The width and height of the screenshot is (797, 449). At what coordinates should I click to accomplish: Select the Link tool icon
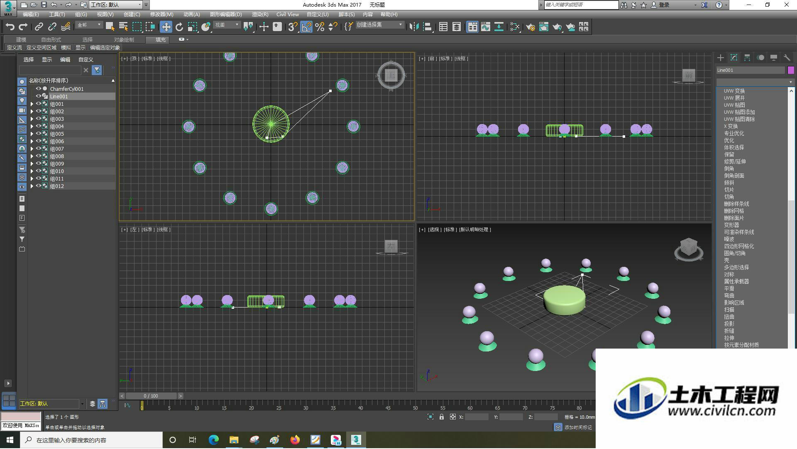(x=39, y=27)
